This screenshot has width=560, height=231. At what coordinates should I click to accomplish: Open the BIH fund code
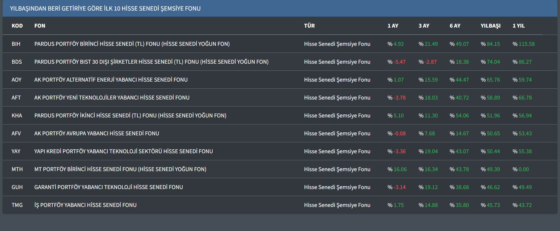pos(16,44)
